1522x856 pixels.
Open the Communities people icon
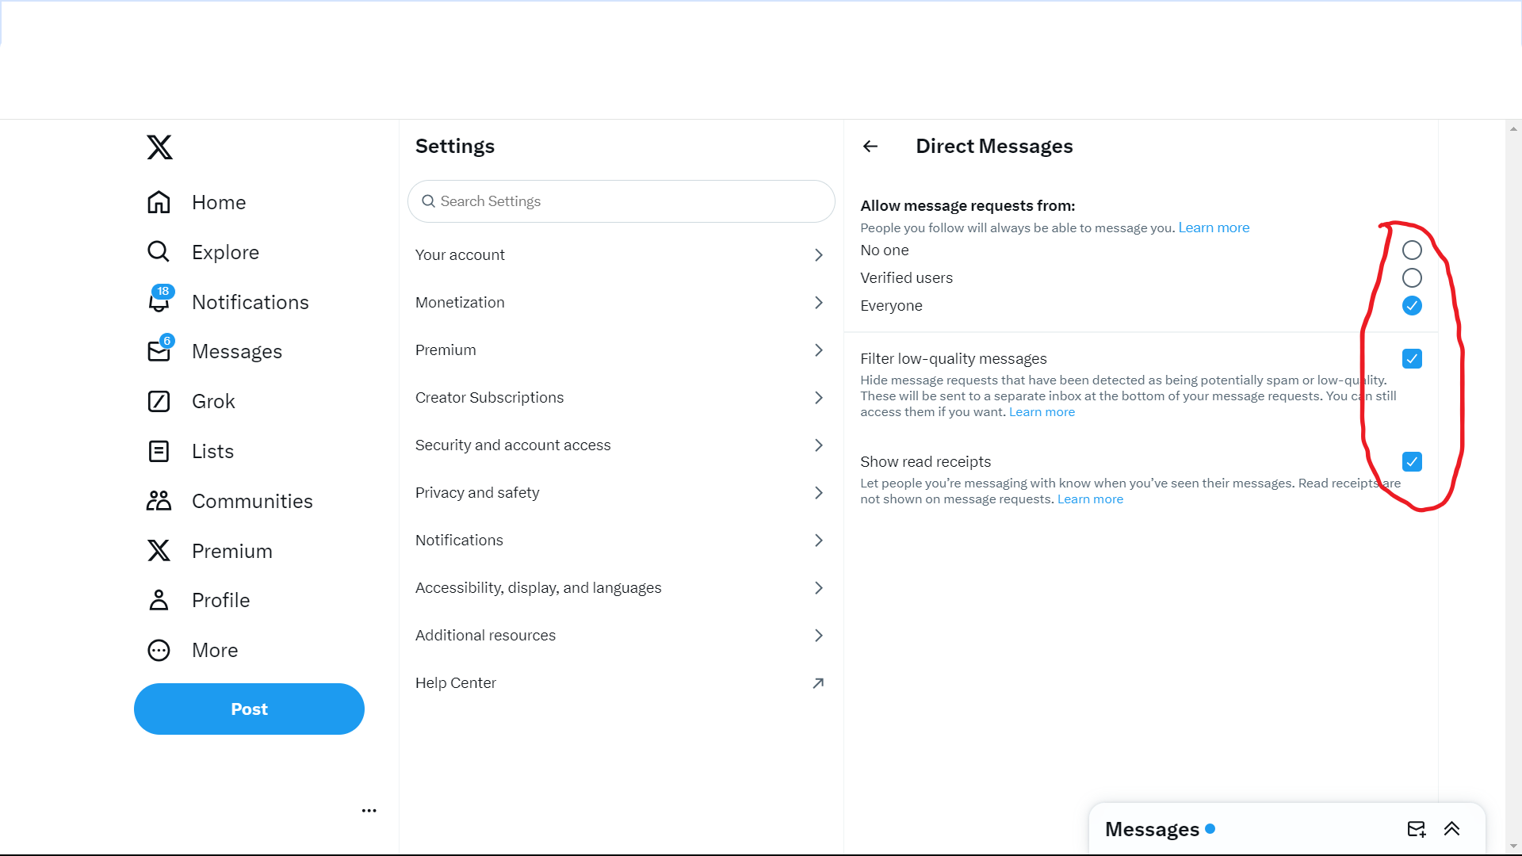159,501
